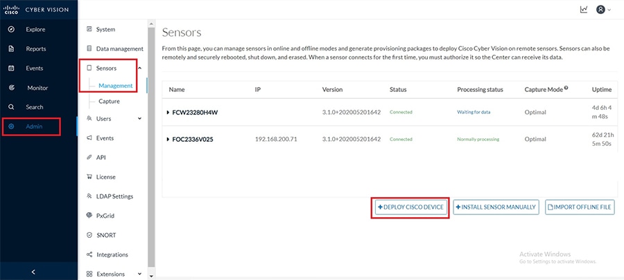Click Deploy Cisco Device button

coord(410,207)
